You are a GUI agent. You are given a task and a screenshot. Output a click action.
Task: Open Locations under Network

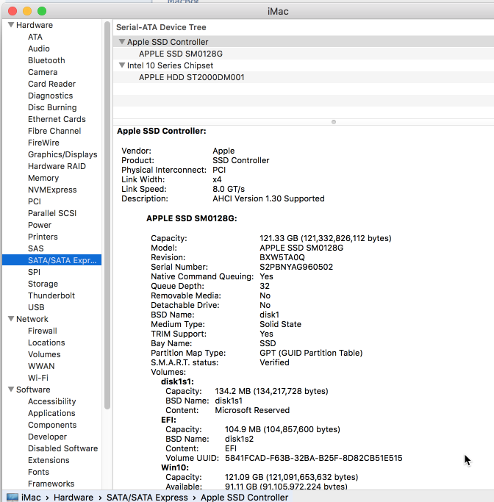(46, 343)
